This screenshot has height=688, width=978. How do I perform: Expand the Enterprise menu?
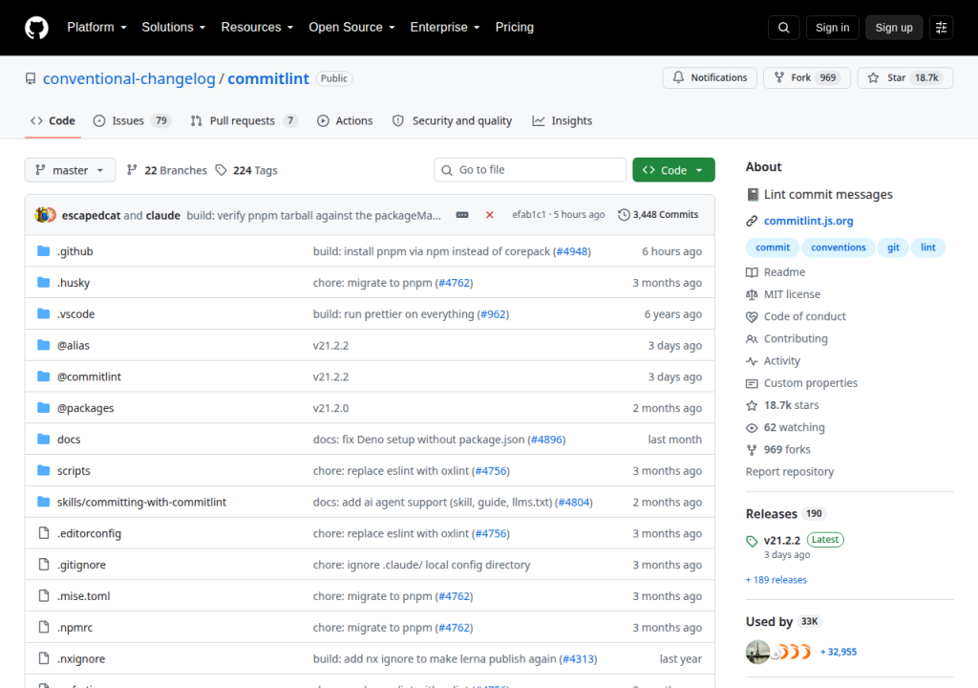(445, 28)
